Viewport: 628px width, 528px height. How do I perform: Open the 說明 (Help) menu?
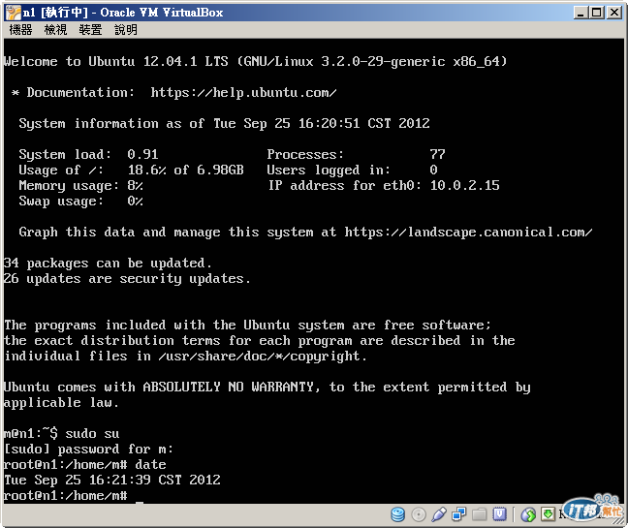pos(126,30)
